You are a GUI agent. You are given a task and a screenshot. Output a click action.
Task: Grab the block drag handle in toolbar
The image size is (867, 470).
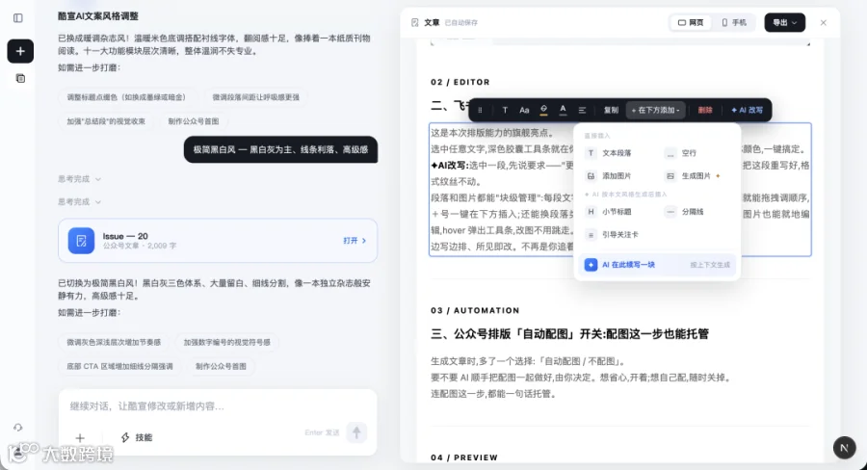(x=480, y=110)
